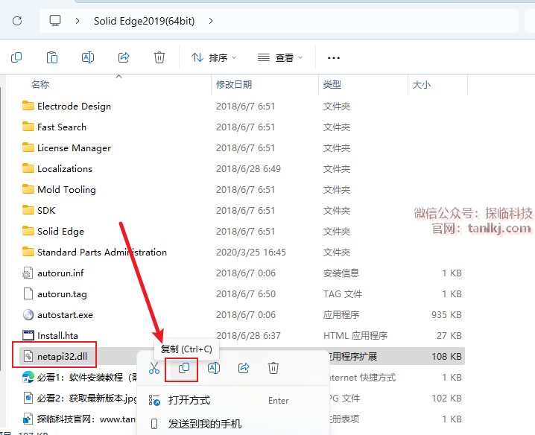535x435 pixels.
Task: Click the 2020/3/25 16:45 date cell
Action: [x=251, y=252]
